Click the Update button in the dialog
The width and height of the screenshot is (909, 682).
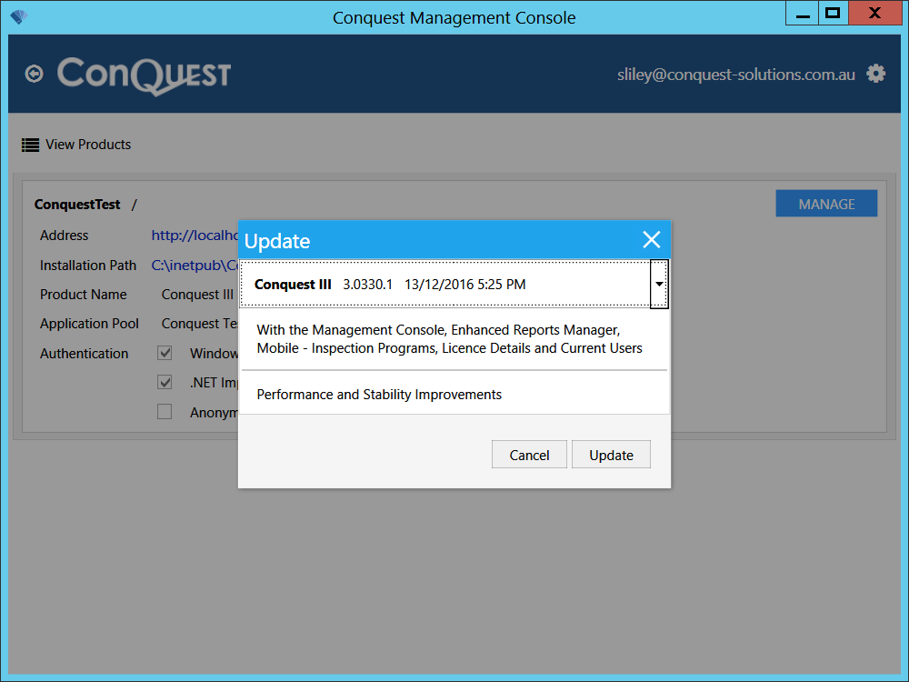611,455
